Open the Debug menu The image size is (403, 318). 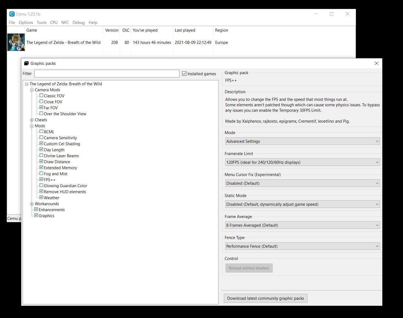(79, 23)
